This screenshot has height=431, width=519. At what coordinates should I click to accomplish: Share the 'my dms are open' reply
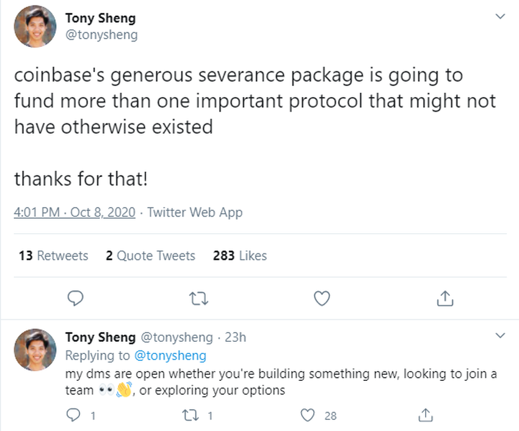pyautogui.click(x=424, y=415)
